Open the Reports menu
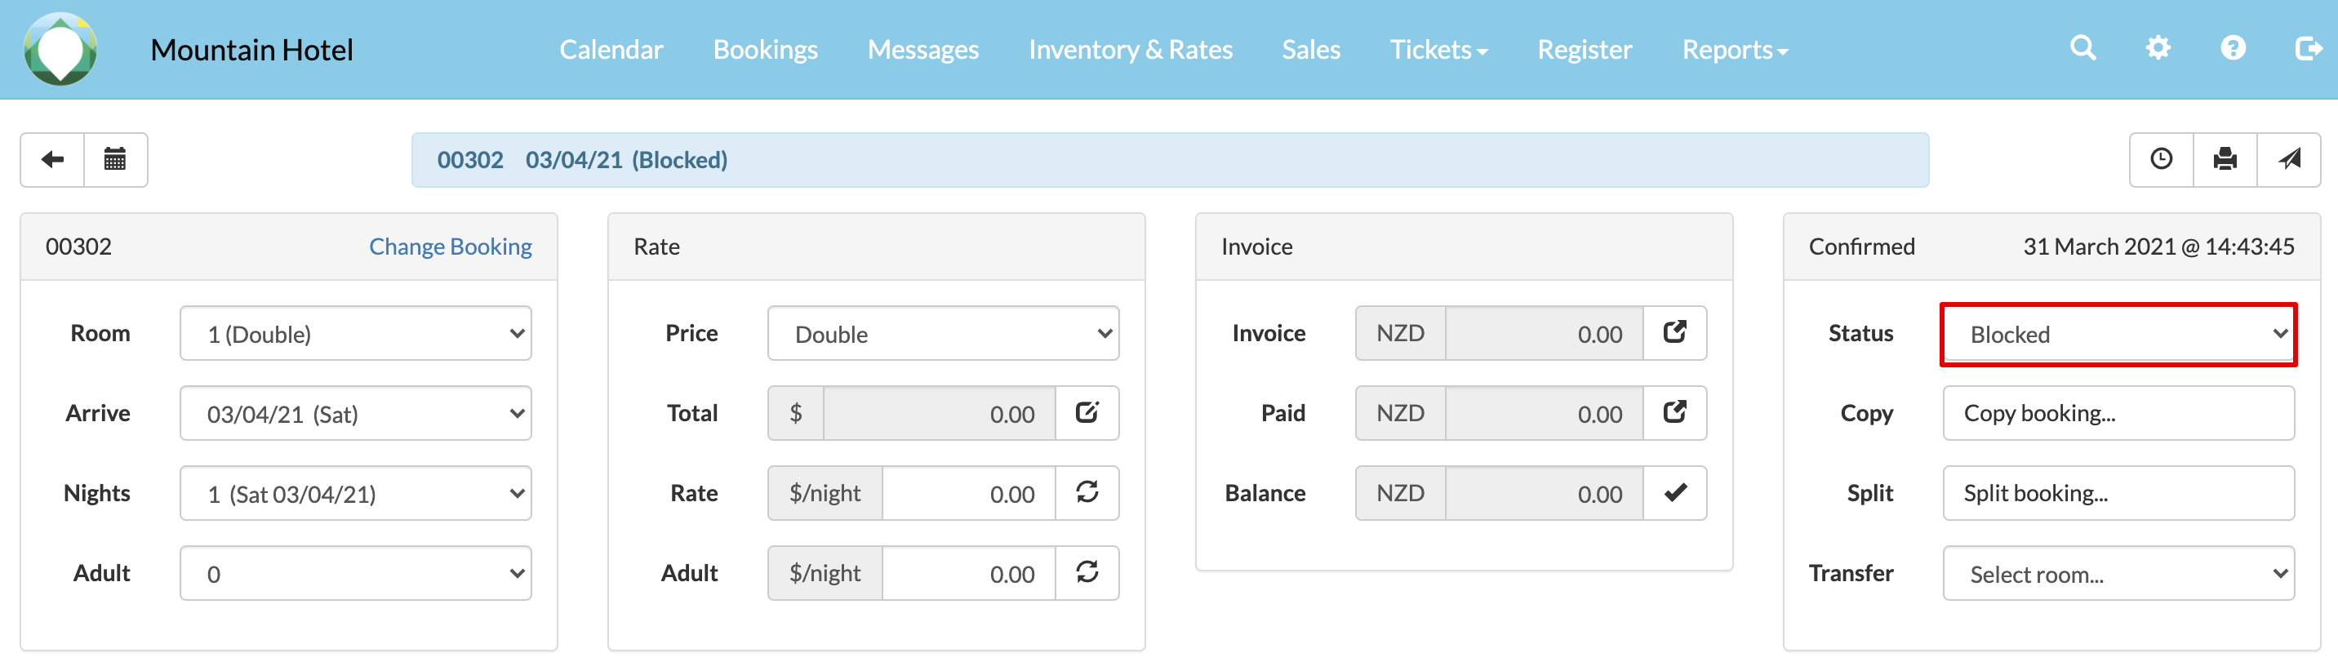 [x=1734, y=50]
